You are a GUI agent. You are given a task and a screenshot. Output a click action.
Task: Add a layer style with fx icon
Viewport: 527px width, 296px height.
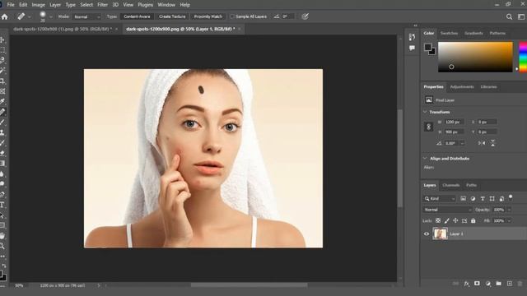point(467,284)
